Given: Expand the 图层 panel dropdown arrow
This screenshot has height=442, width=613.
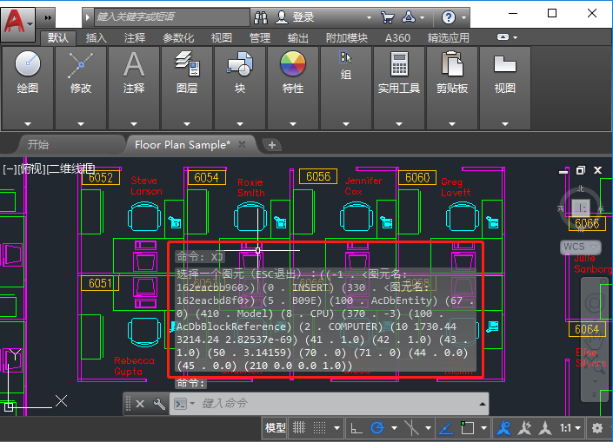Looking at the screenshot, I should pos(187,124).
